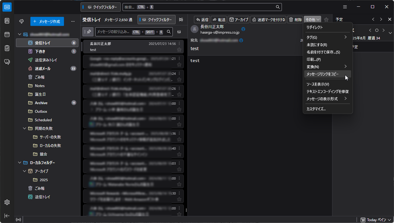Click the sender's contact icon beside 長谷川正太郎
The height and width of the screenshot is (223, 394).
pyautogui.click(x=243, y=29)
